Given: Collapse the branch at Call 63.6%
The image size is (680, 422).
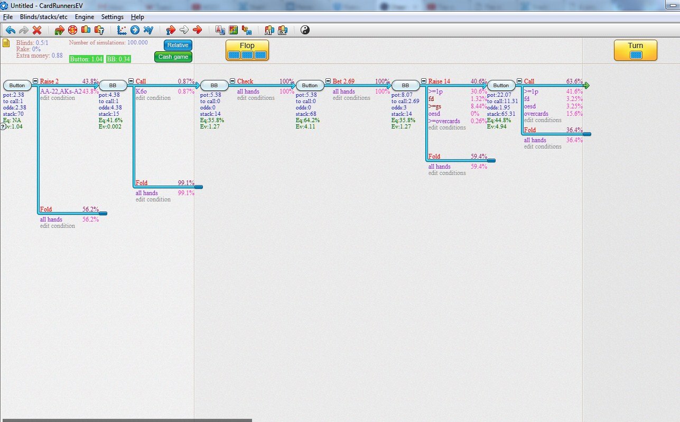Looking at the screenshot, I should click(519, 81).
